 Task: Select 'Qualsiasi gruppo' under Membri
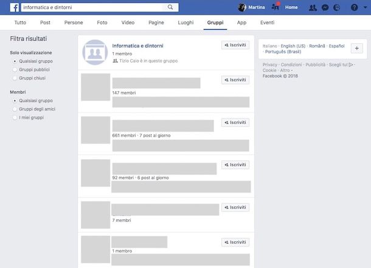pyautogui.click(x=15, y=101)
